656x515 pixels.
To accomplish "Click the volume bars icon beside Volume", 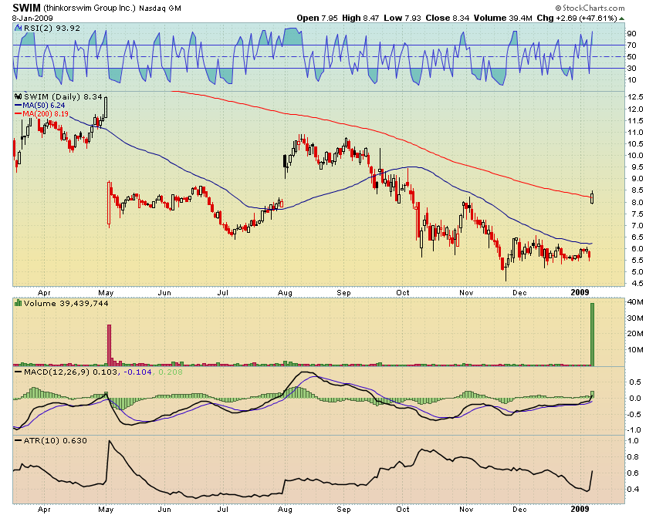I will (x=18, y=303).
